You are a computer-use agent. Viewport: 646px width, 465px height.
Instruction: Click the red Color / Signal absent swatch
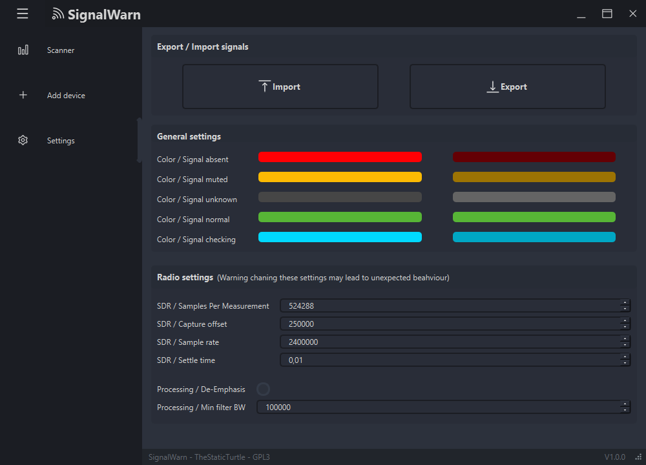(x=340, y=157)
